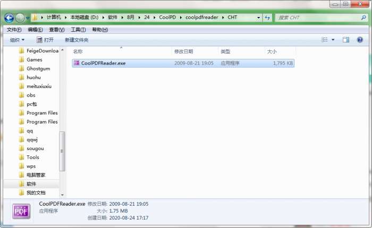Select the CoolPDFReader.exe file row

coord(183,63)
